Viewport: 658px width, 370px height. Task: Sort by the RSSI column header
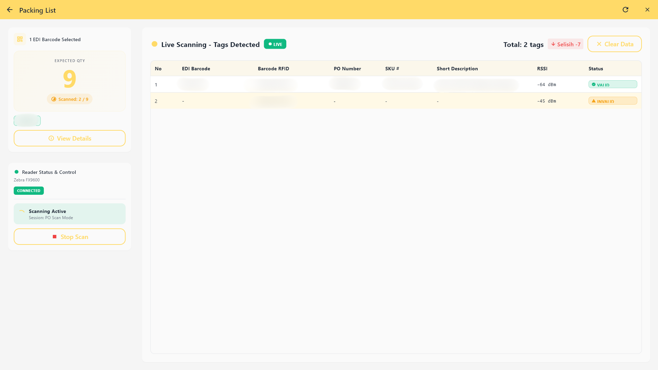pos(542,69)
